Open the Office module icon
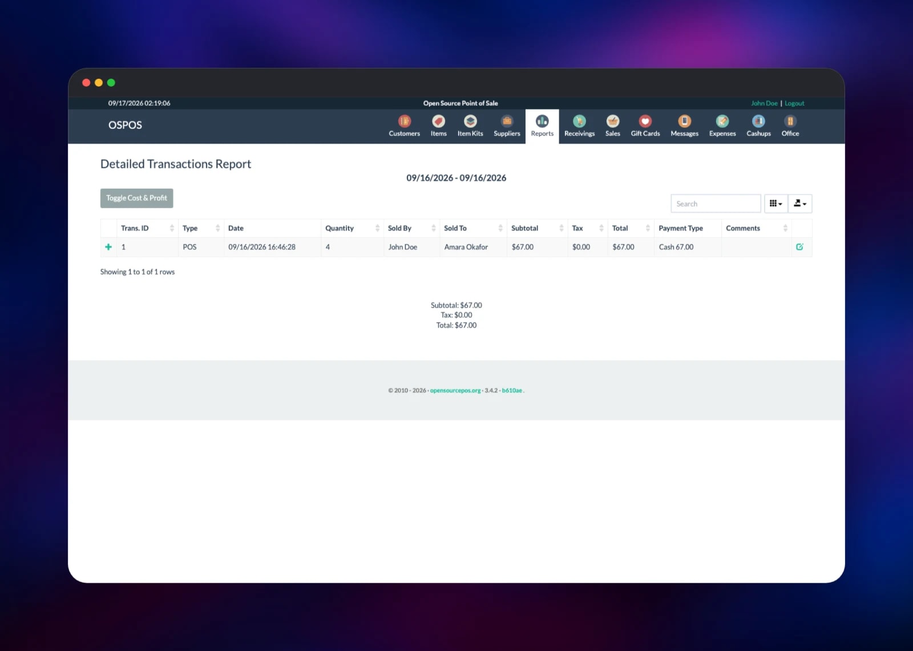 [x=790, y=126]
